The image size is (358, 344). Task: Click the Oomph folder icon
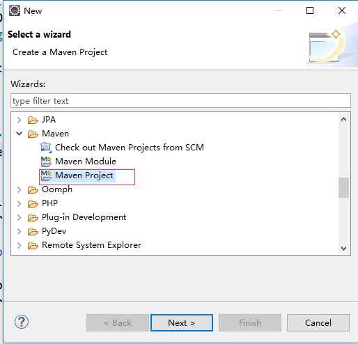[x=33, y=189]
